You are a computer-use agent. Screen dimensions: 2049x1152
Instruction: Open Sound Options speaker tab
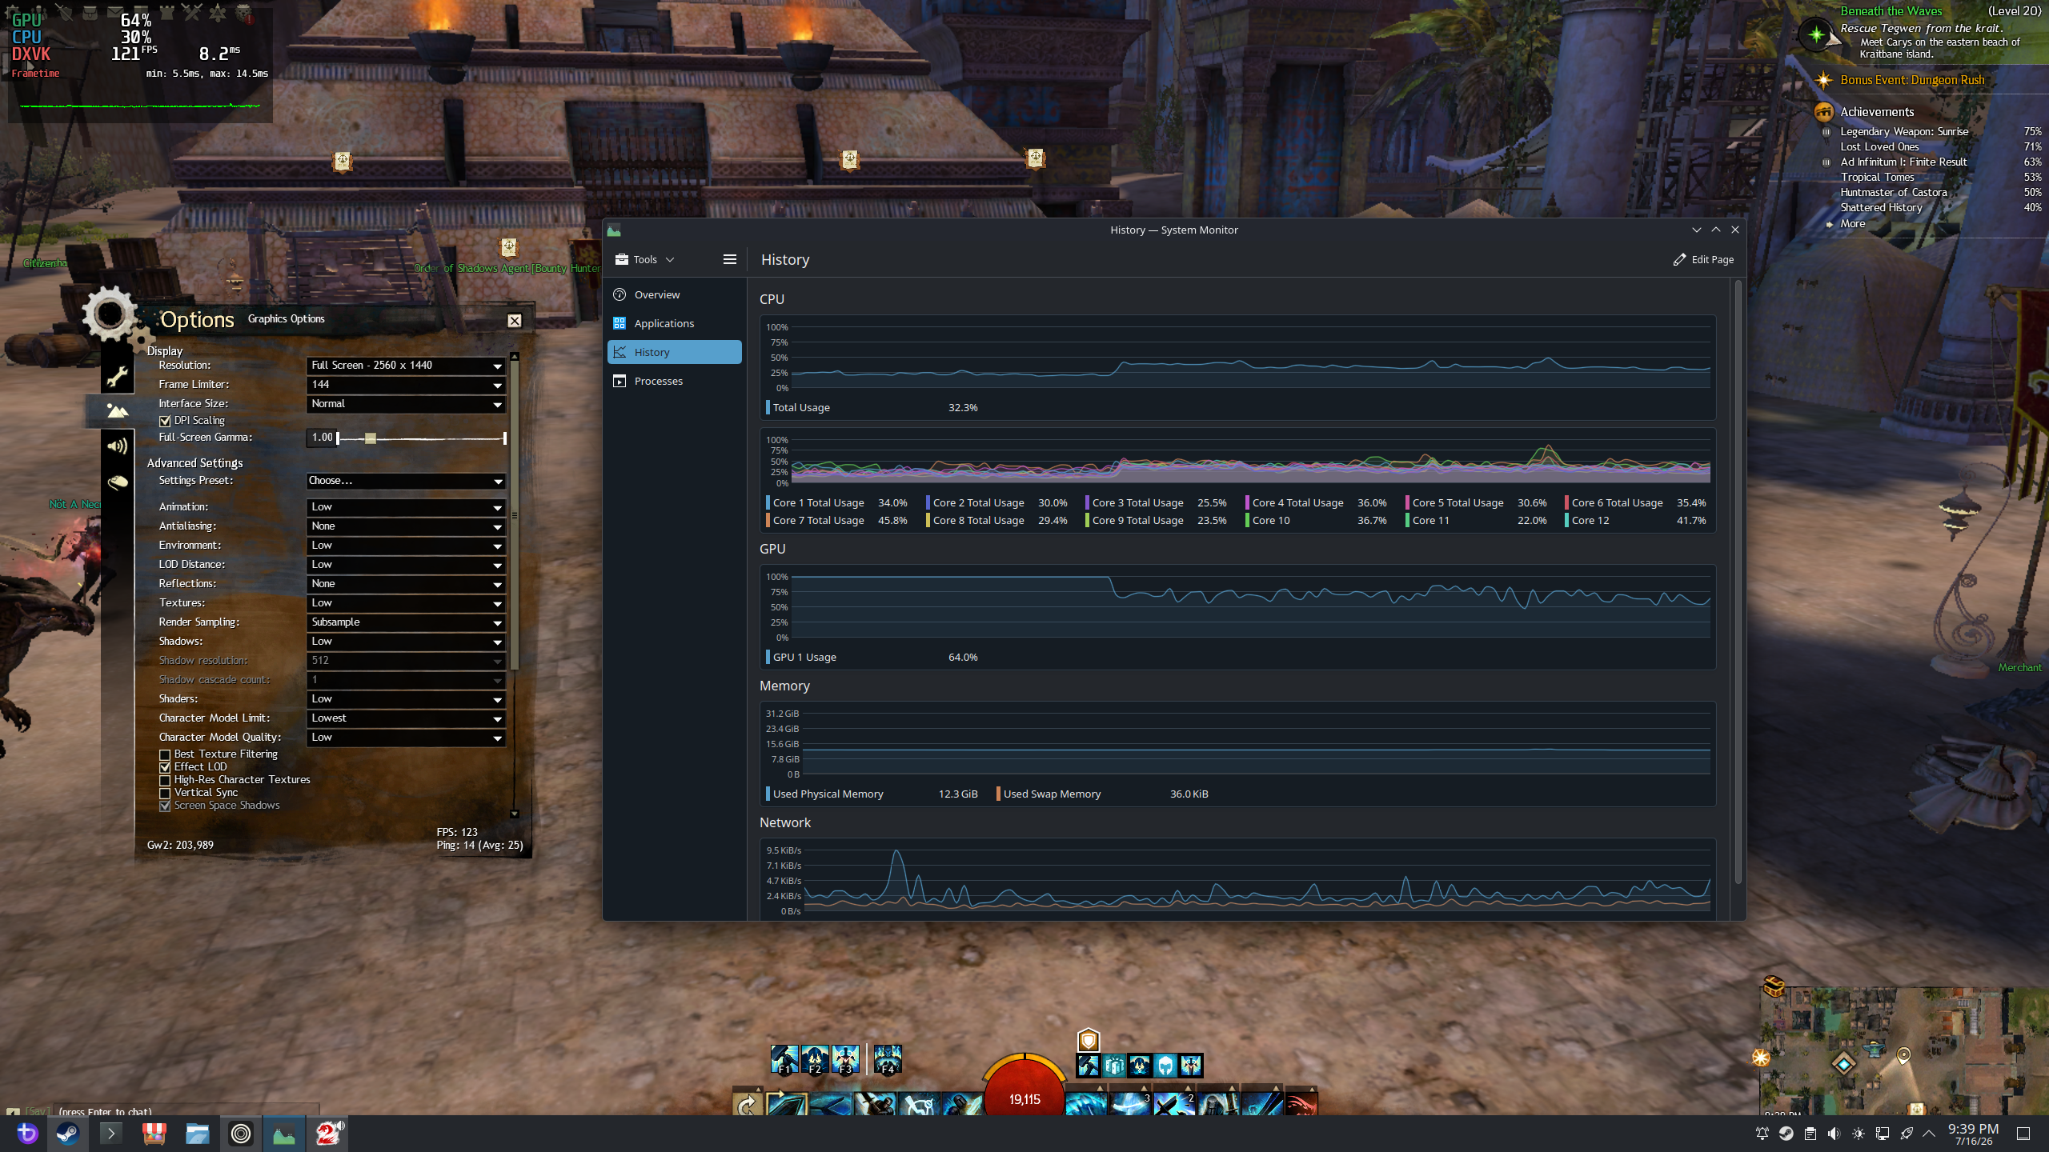117,446
